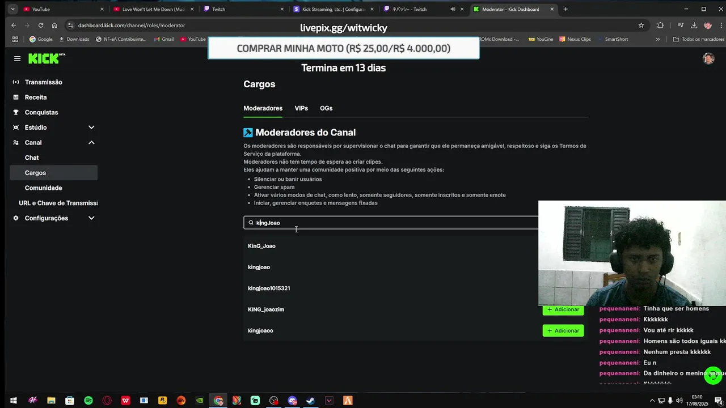The height and width of the screenshot is (408, 726).
Task: Go back in browser
Action: click(14, 25)
